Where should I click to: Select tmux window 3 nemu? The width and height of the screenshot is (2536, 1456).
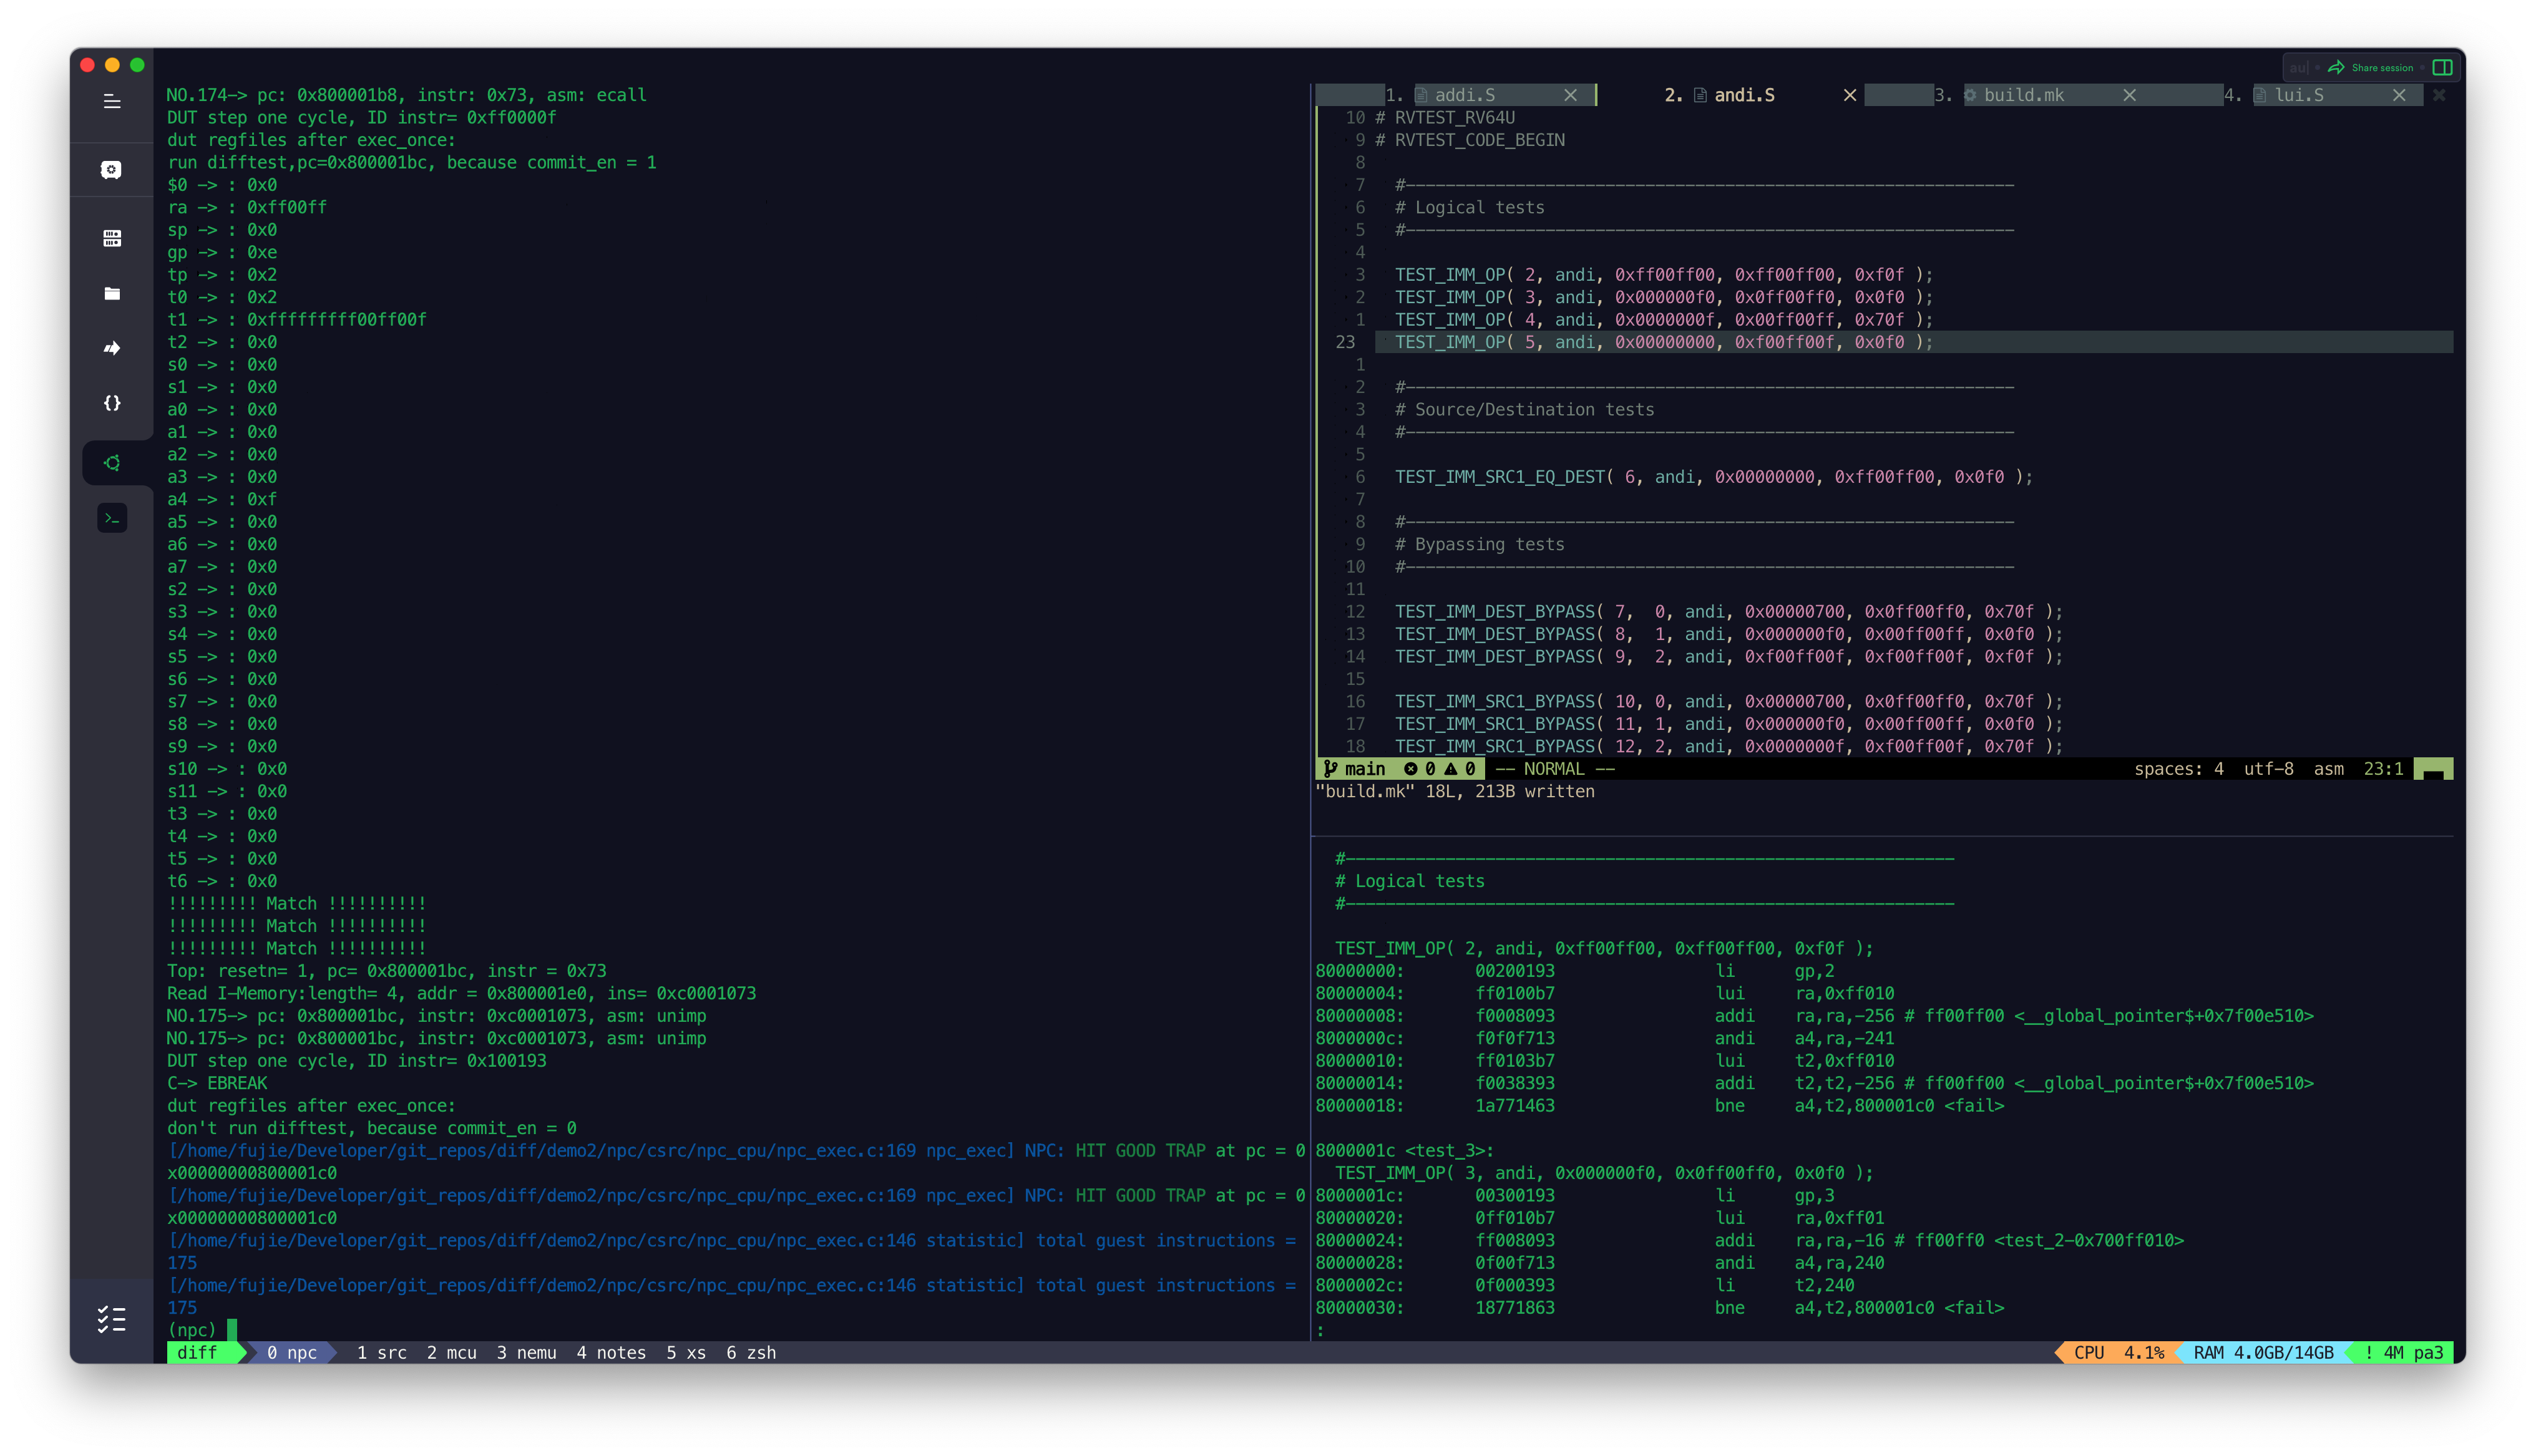(526, 1352)
